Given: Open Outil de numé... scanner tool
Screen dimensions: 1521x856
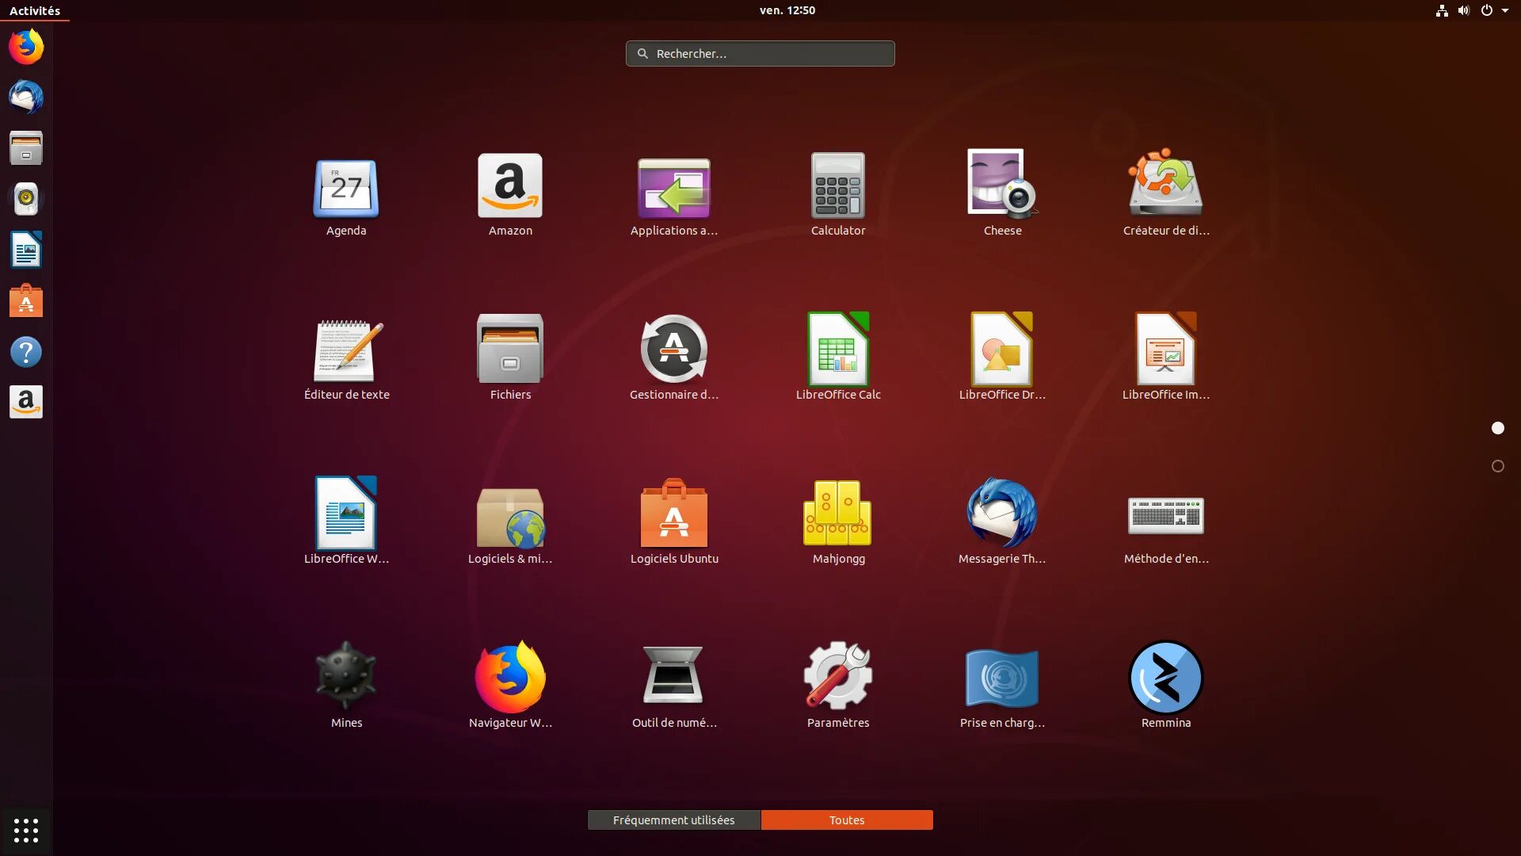Looking at the screenshot, I should [x=674, y=676].
